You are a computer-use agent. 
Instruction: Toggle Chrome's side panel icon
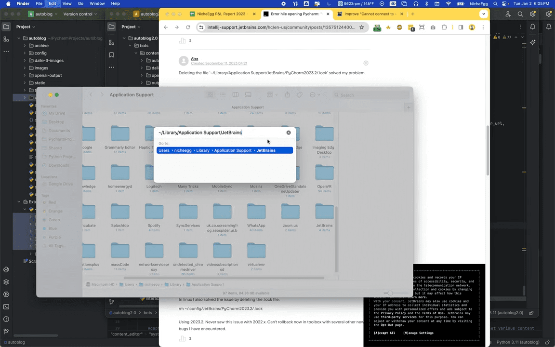pos(461,27)
